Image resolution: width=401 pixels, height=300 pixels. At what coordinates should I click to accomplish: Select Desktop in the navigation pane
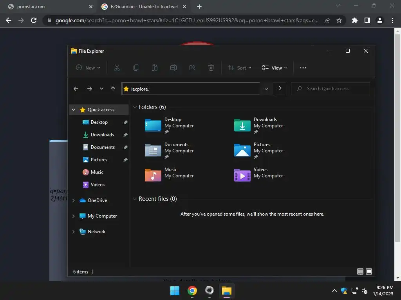(x=99, y=122)
